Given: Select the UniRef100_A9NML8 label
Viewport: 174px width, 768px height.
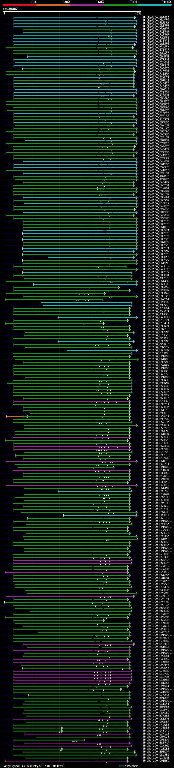Looking at the screenshot, I should [x=156, y=177].
